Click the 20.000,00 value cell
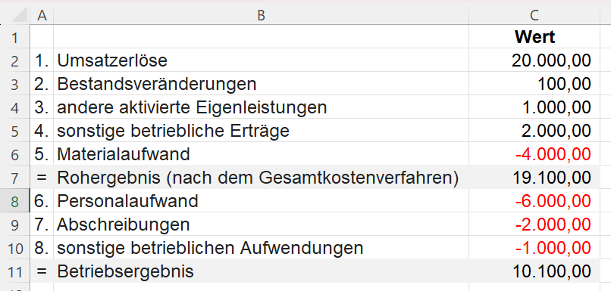 click(534, 60)
